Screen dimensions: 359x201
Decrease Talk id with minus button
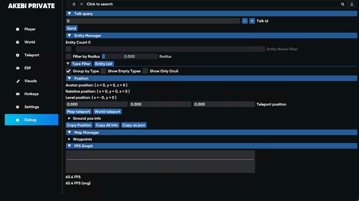click(x=245, y=21)
